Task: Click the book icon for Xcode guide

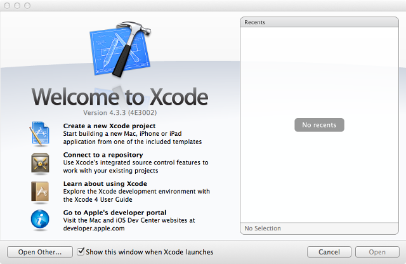Action: click(x=40, y=192)
